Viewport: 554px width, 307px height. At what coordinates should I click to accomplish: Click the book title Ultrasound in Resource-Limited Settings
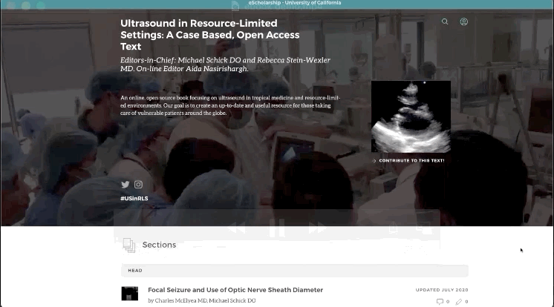(x=210, y=35)
